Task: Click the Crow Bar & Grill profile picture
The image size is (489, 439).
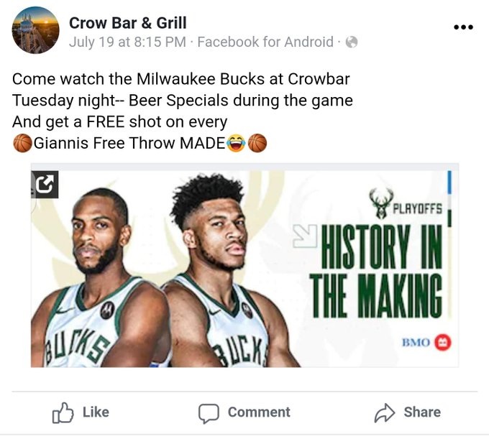Action: (x=35, y=30)
